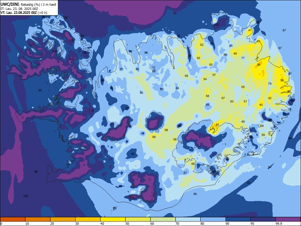This screenshot has height=226, width=301.
Task: Select the bright yellow 40–50 legend swatch
Action: point(113,219)
